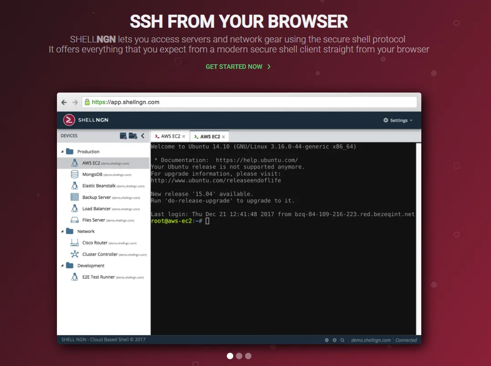This screenshot has height=366, width=491.
Task: Click the Network folder icon
Action: [70, 231]
